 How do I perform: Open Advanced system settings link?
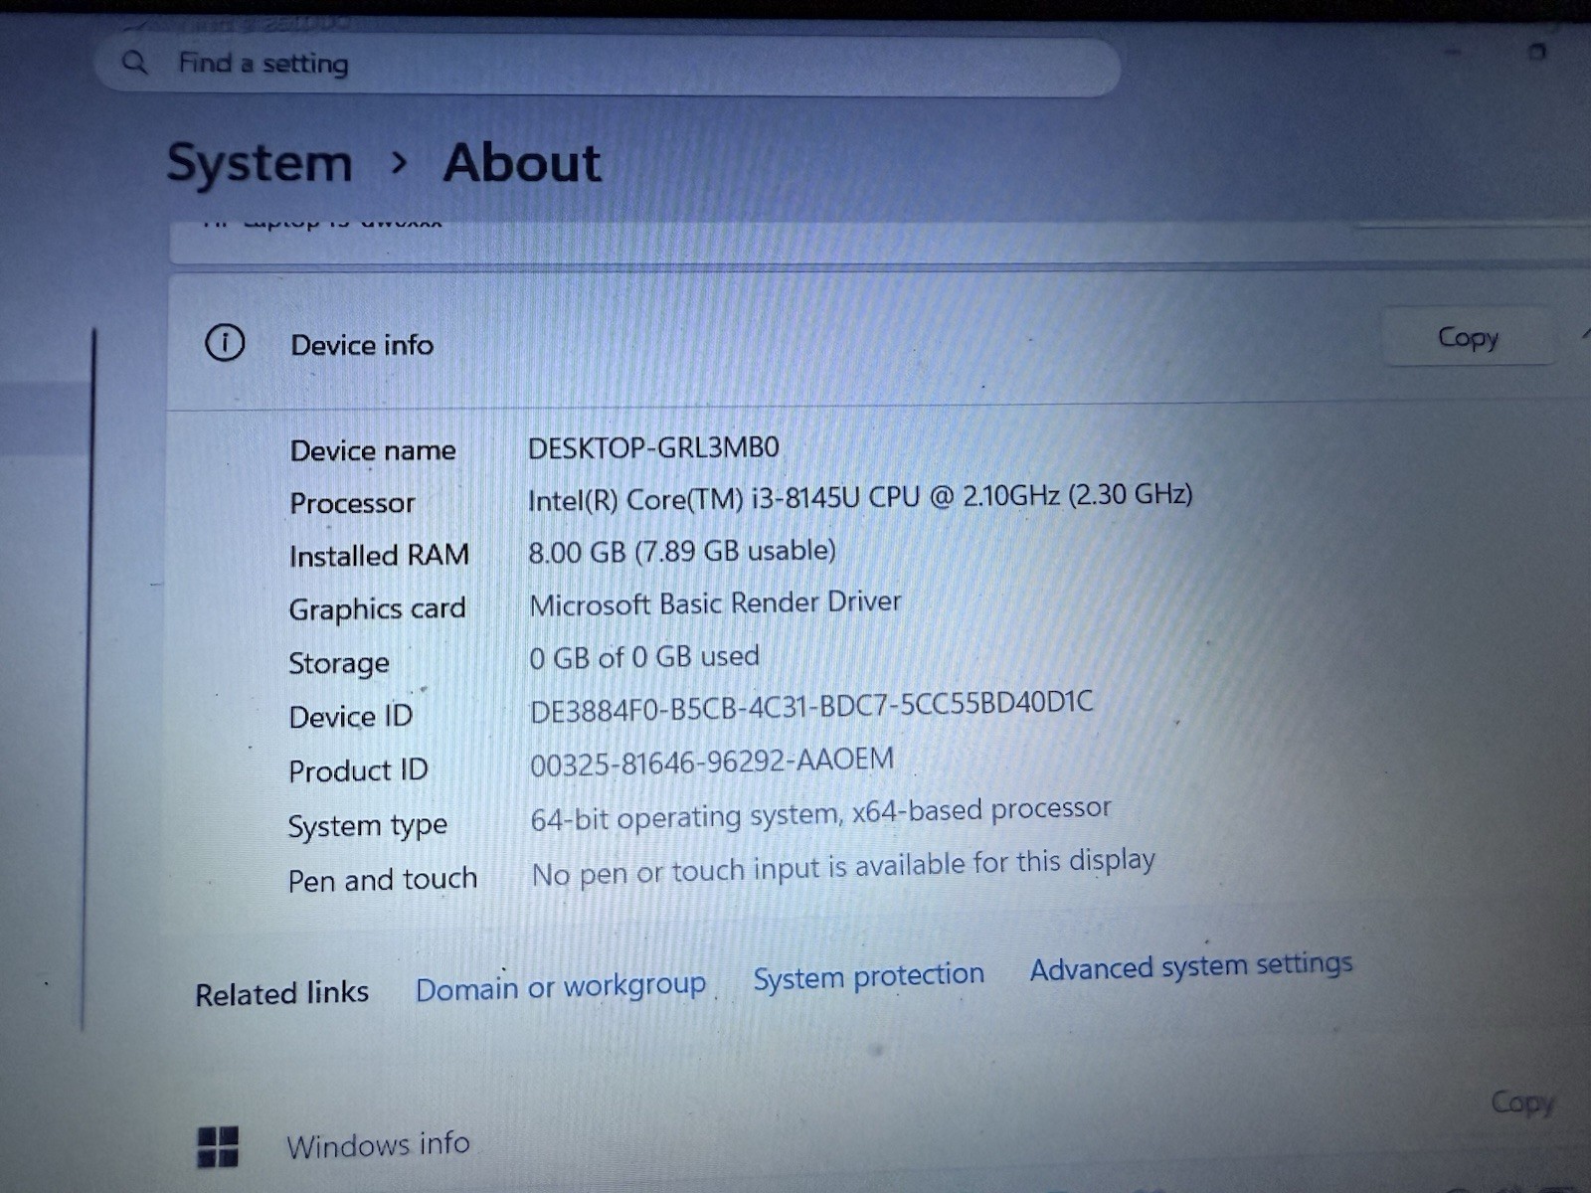tap(1191, 966)
